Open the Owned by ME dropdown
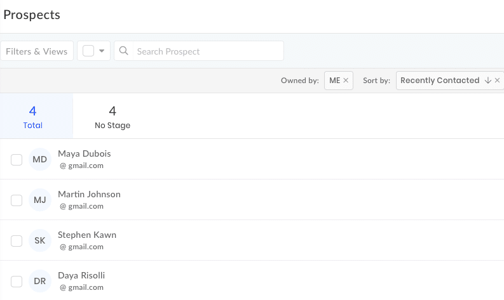This screenshot has width=504, height=300. pos(334,80)
